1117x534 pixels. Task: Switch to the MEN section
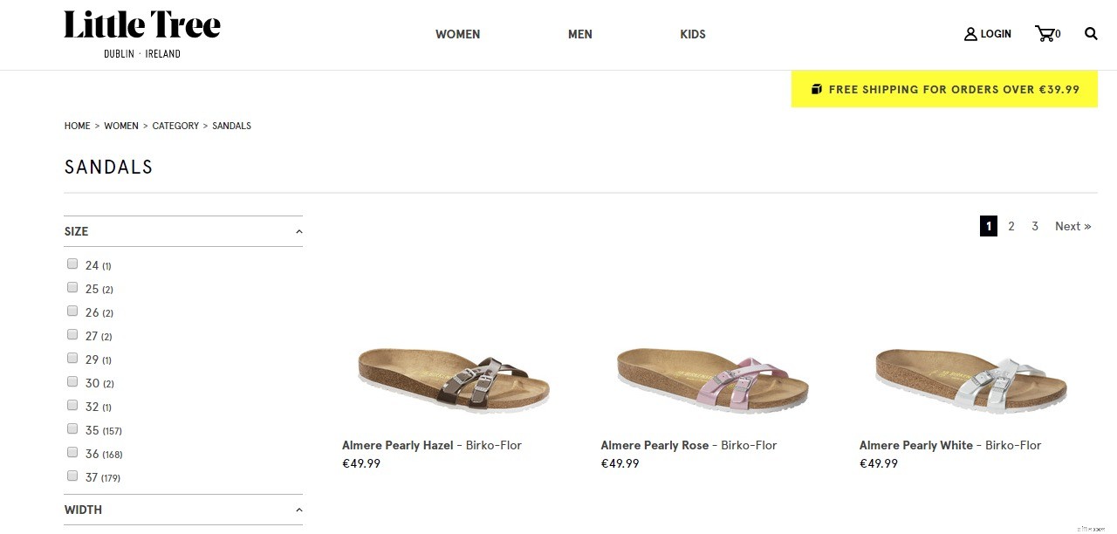tap(579, 34)
